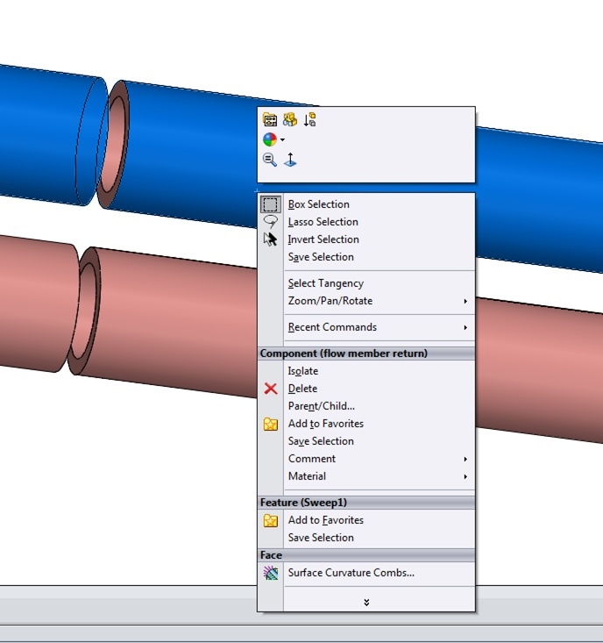Click the Invert Selection cursor icon
The height and width of the screenshot is (643, 603).
(x=270, y=239)
